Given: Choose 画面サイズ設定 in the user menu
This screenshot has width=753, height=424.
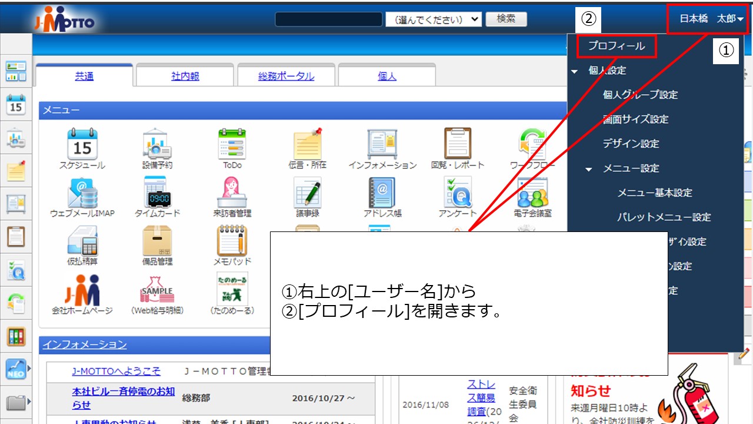Looking at the screenshot, I should (635, 120).
